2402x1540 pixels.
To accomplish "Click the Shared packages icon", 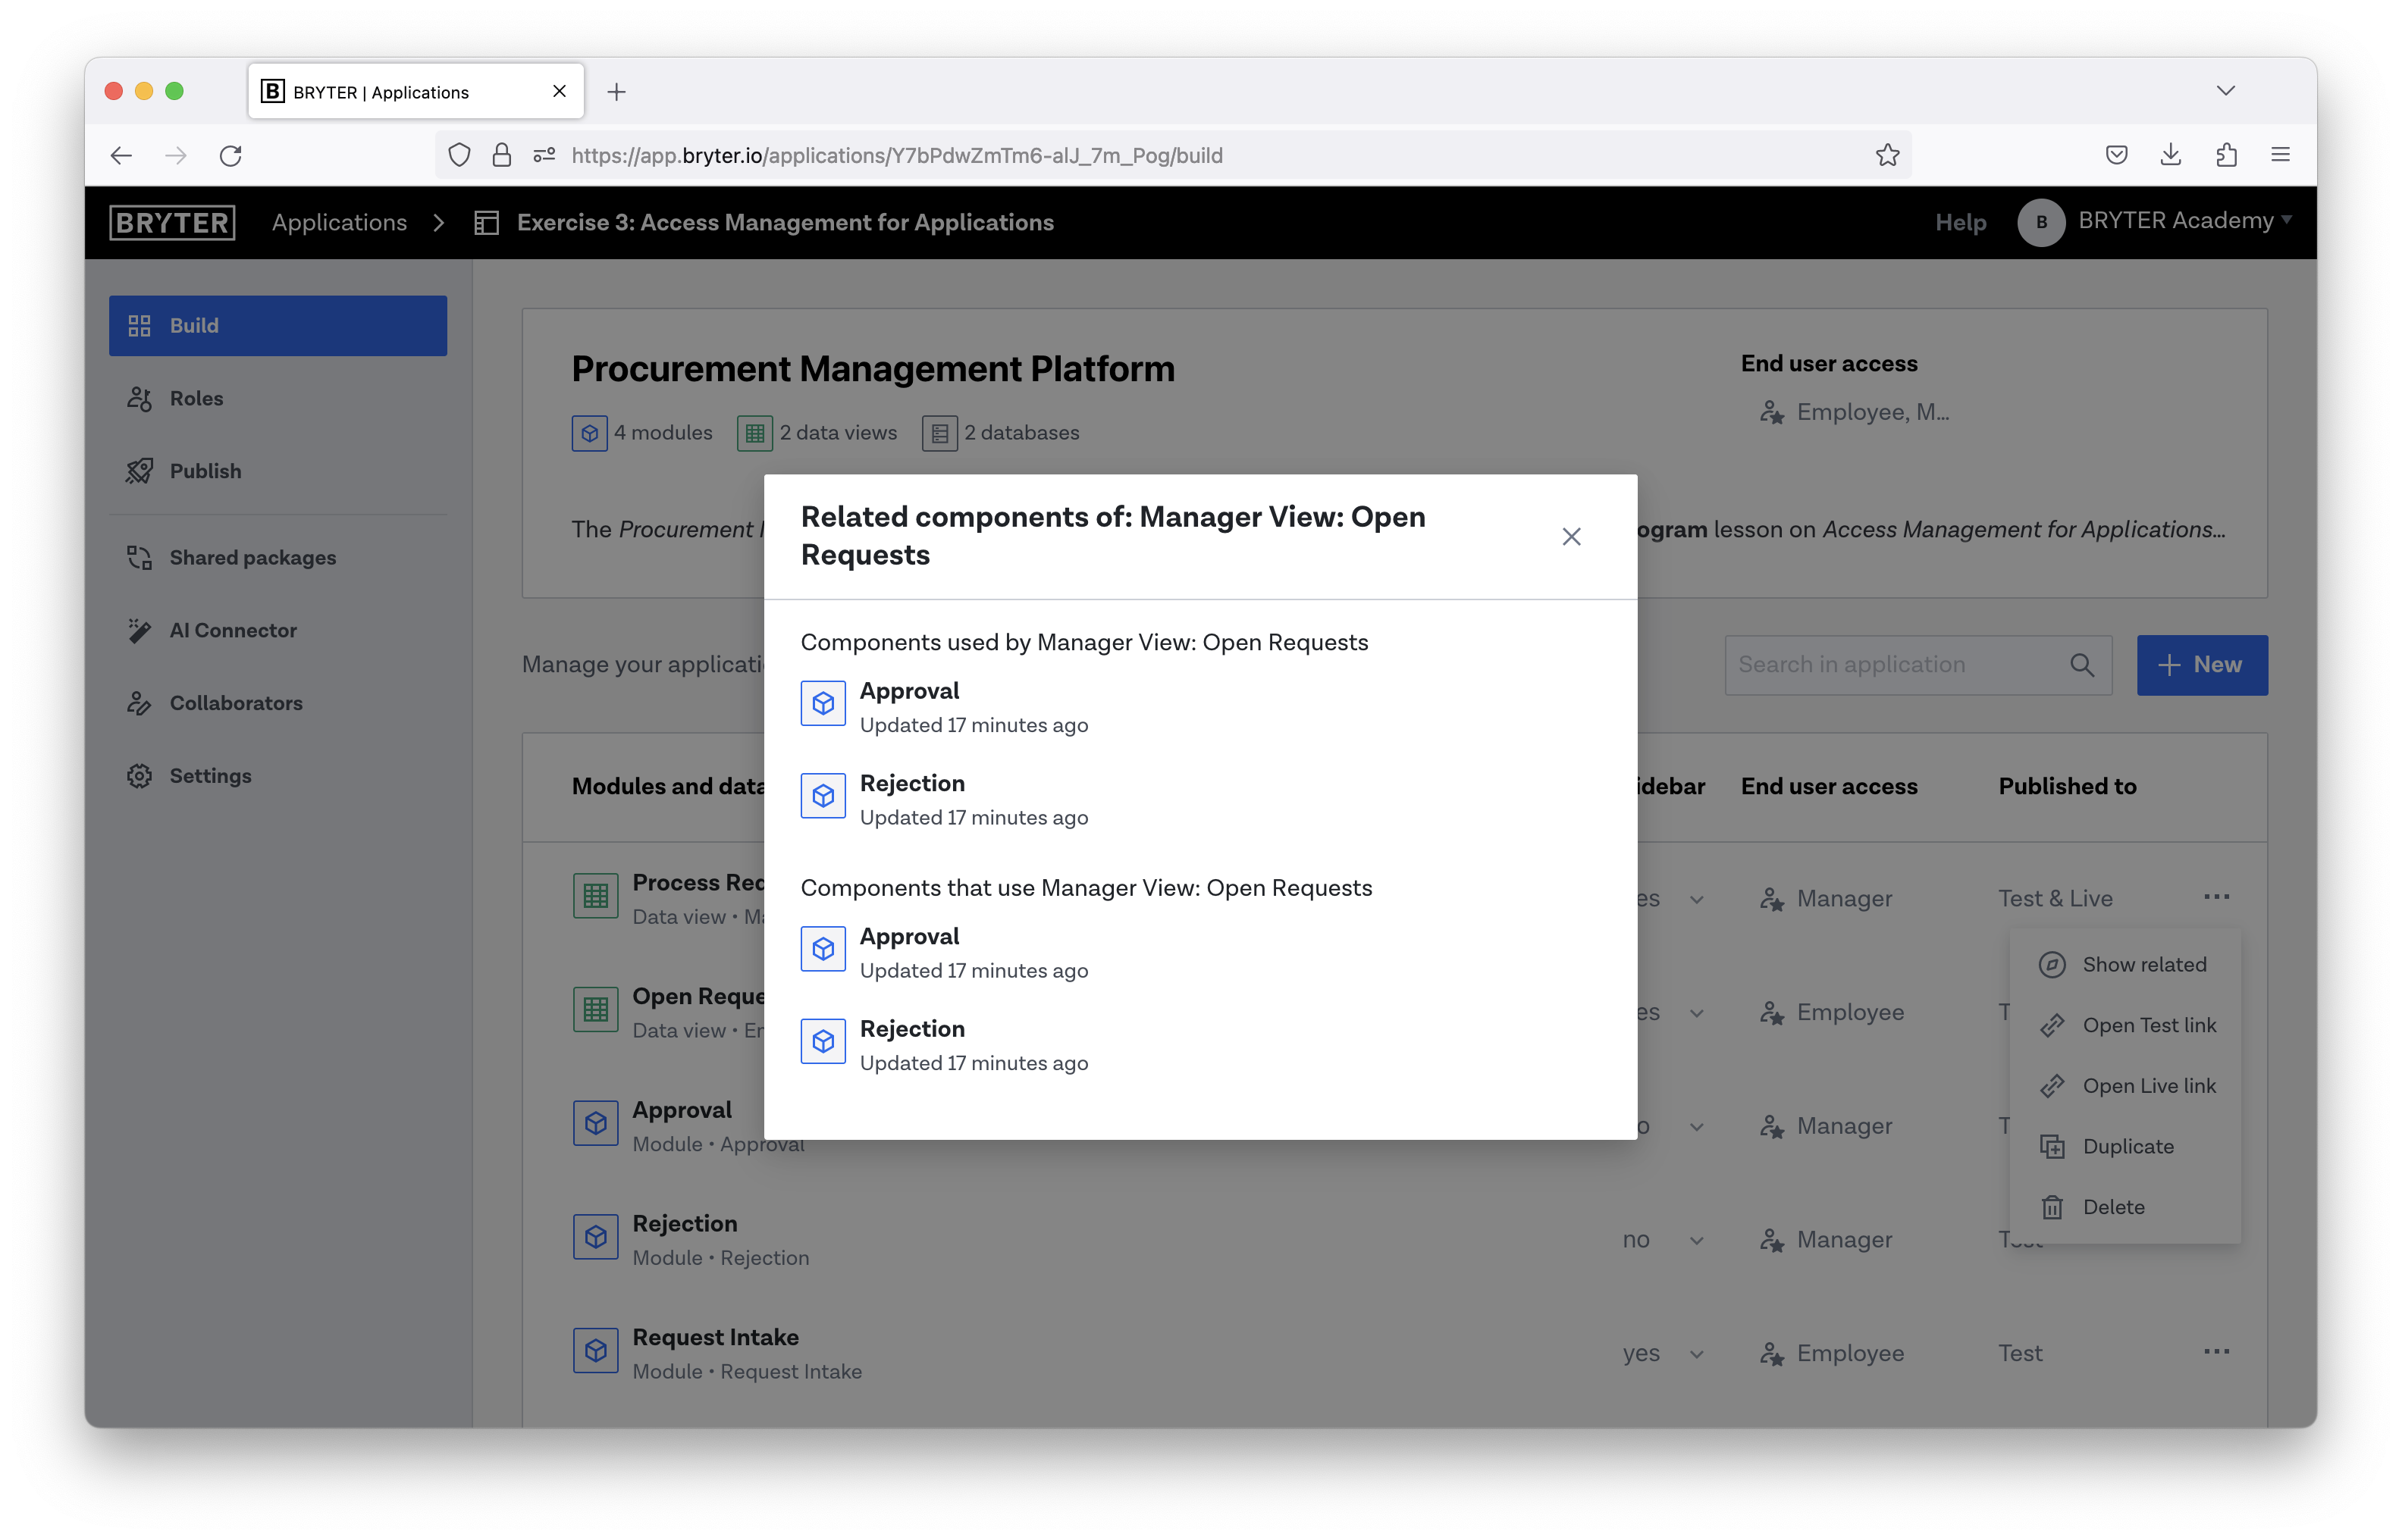I will 140,556.
